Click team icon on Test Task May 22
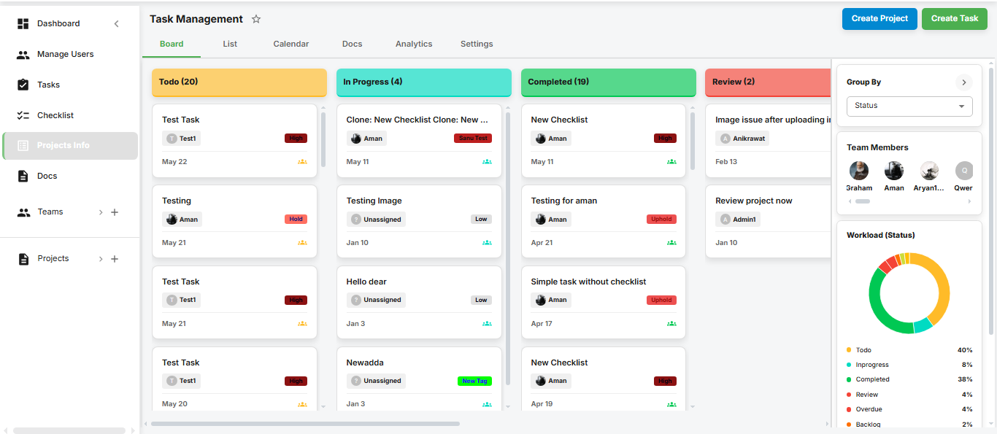This screenshot has width=997, height=434. pos(302,162)
